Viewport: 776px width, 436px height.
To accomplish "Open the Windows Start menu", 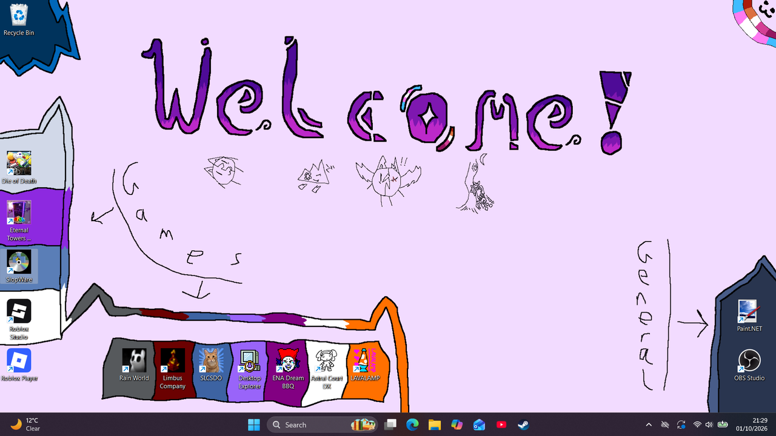I will (254, 424).
